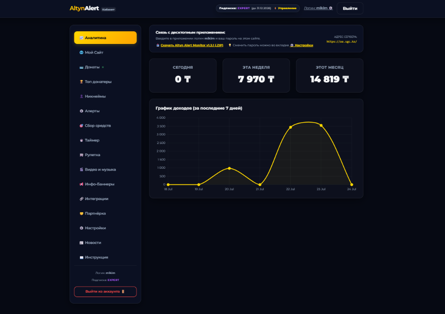
Task: Click the chain link icon beside Интеграции
Action: pos(81,199)
